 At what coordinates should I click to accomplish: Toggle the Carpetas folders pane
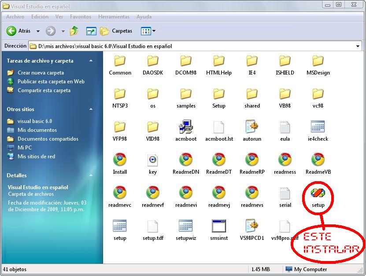click(x=116, y=31)
